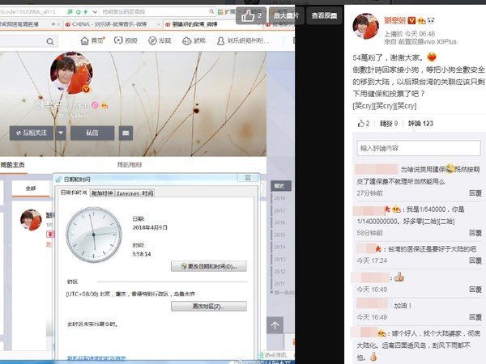This screenshot has height=364, width=486.
Task: Open the hamburger more menu next to 私信
Action: click(x=126, y=132)
